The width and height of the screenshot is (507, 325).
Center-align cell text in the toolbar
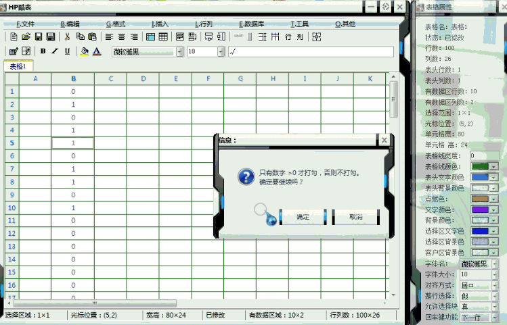pyautogui.click(x=122, y=36)
